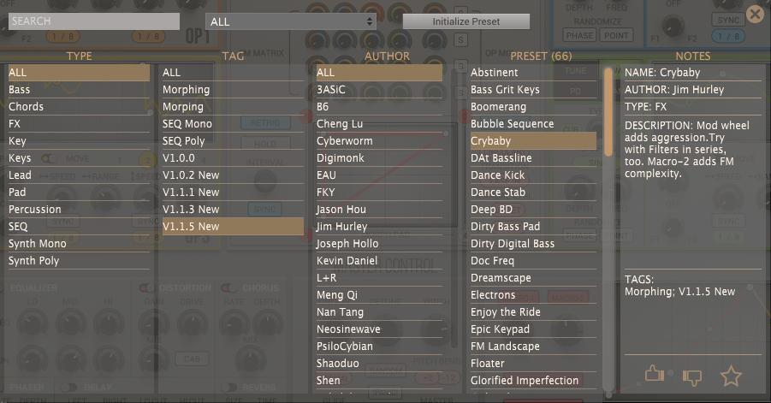
Task: Load the Enjoy the Ride preset
Action: point(533,312)
